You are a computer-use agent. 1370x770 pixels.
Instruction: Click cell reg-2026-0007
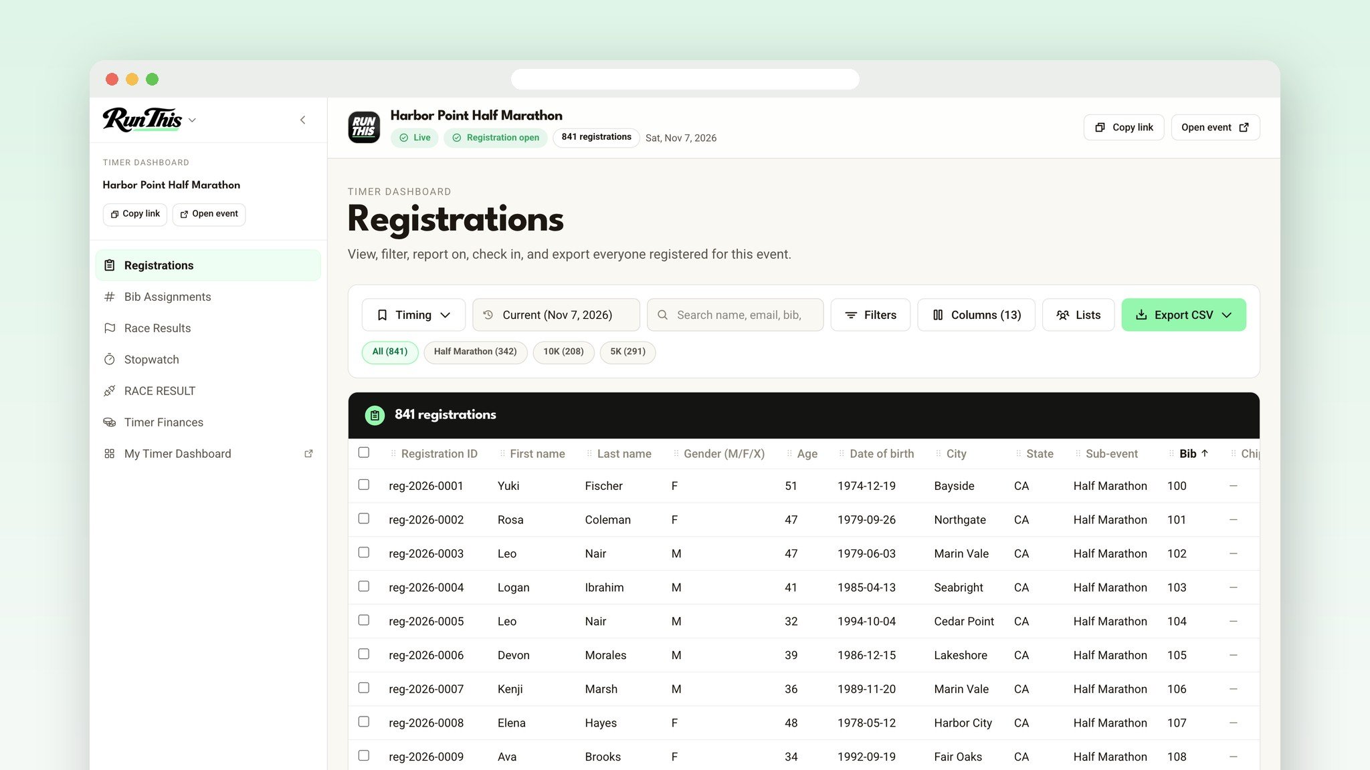point(426,689)
